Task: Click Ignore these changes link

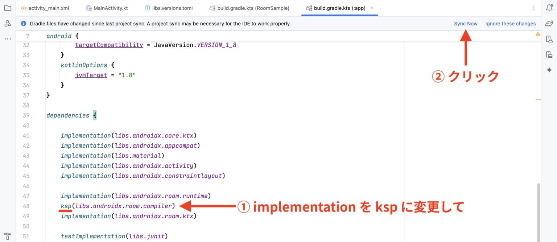Action: pyautogui.click(x=510, y=24)
